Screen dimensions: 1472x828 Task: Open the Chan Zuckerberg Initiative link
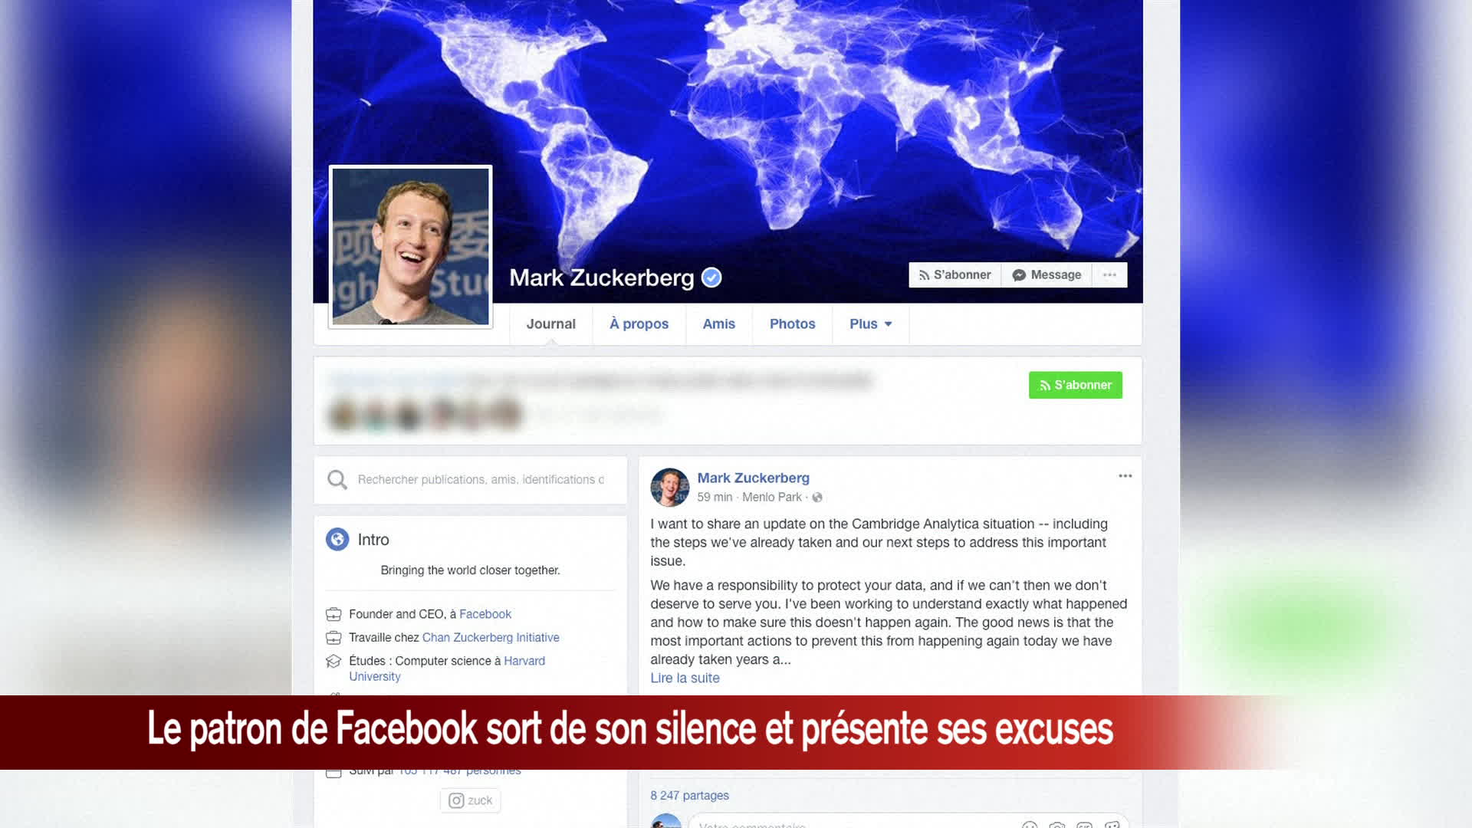click(491, 637)
